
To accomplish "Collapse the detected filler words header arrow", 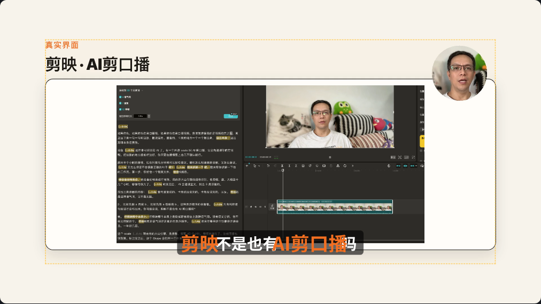I will [142, 90].
